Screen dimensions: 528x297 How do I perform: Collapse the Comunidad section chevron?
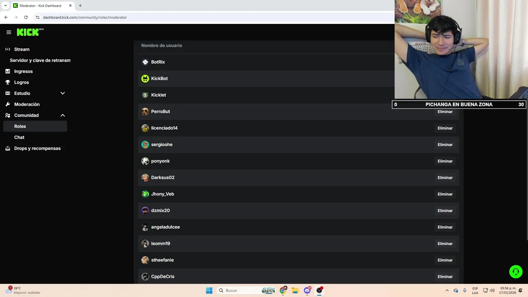63,115
